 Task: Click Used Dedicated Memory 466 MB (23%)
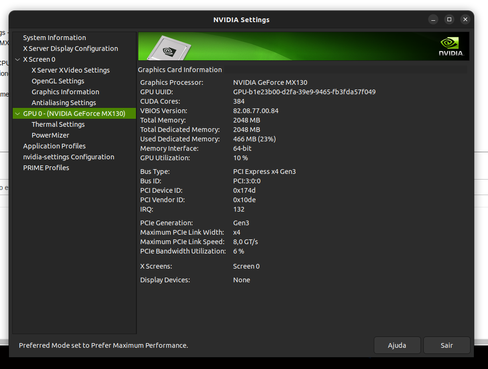point(254,139)
